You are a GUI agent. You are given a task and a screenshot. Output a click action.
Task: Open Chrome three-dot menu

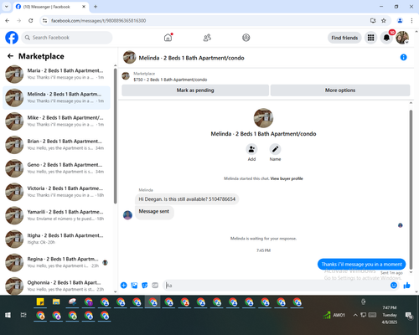click(411, 21)
